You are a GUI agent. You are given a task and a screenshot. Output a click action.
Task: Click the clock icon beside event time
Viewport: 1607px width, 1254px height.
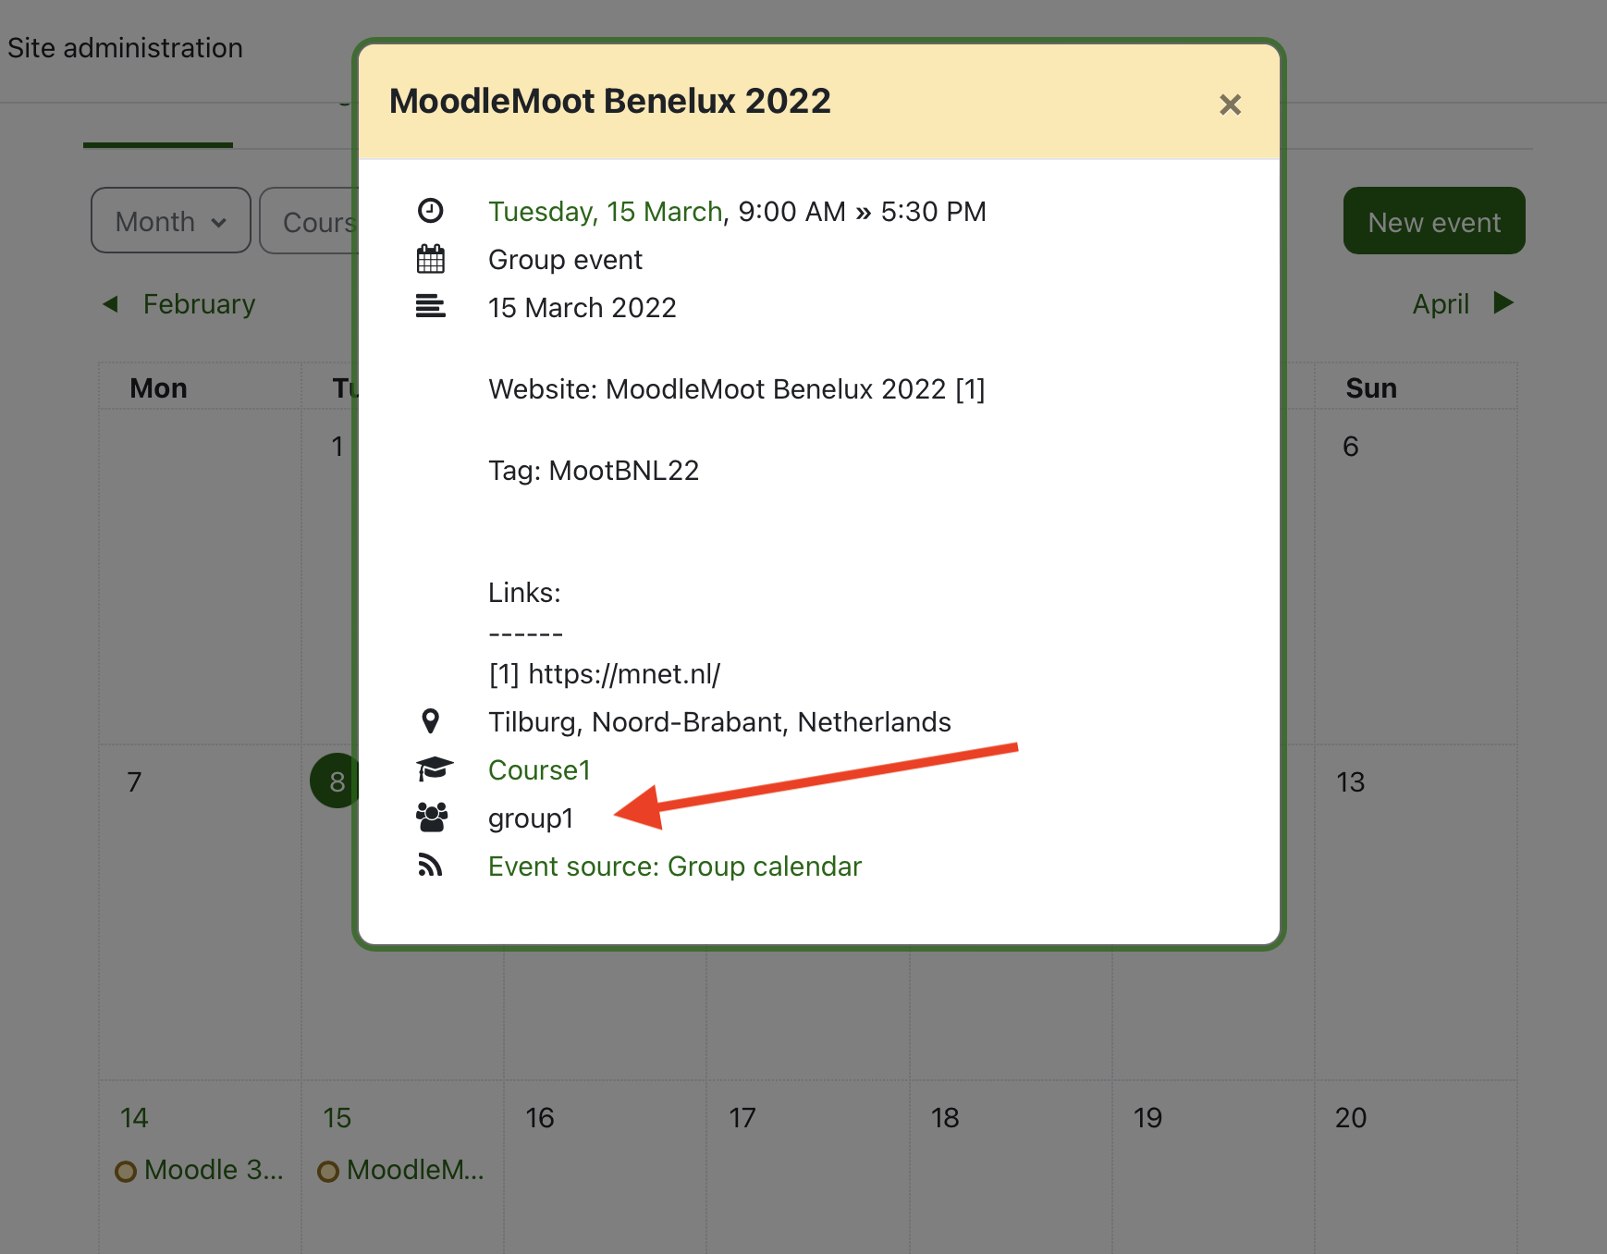431,211
